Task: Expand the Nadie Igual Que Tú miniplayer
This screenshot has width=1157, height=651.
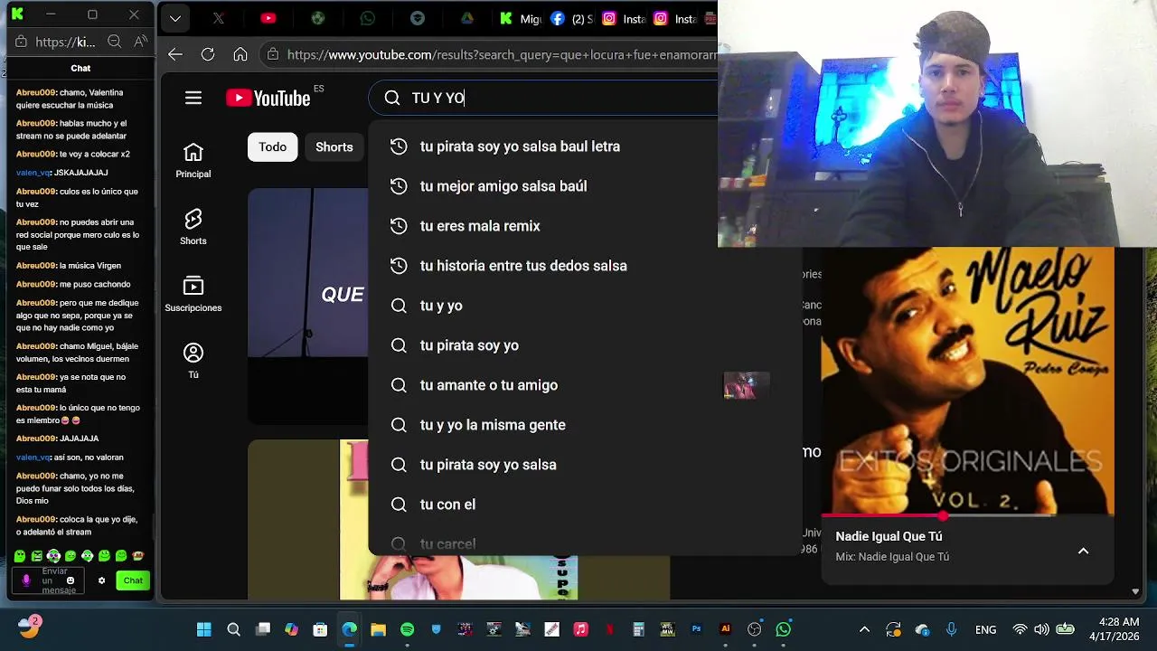Action: point(1083,551)
